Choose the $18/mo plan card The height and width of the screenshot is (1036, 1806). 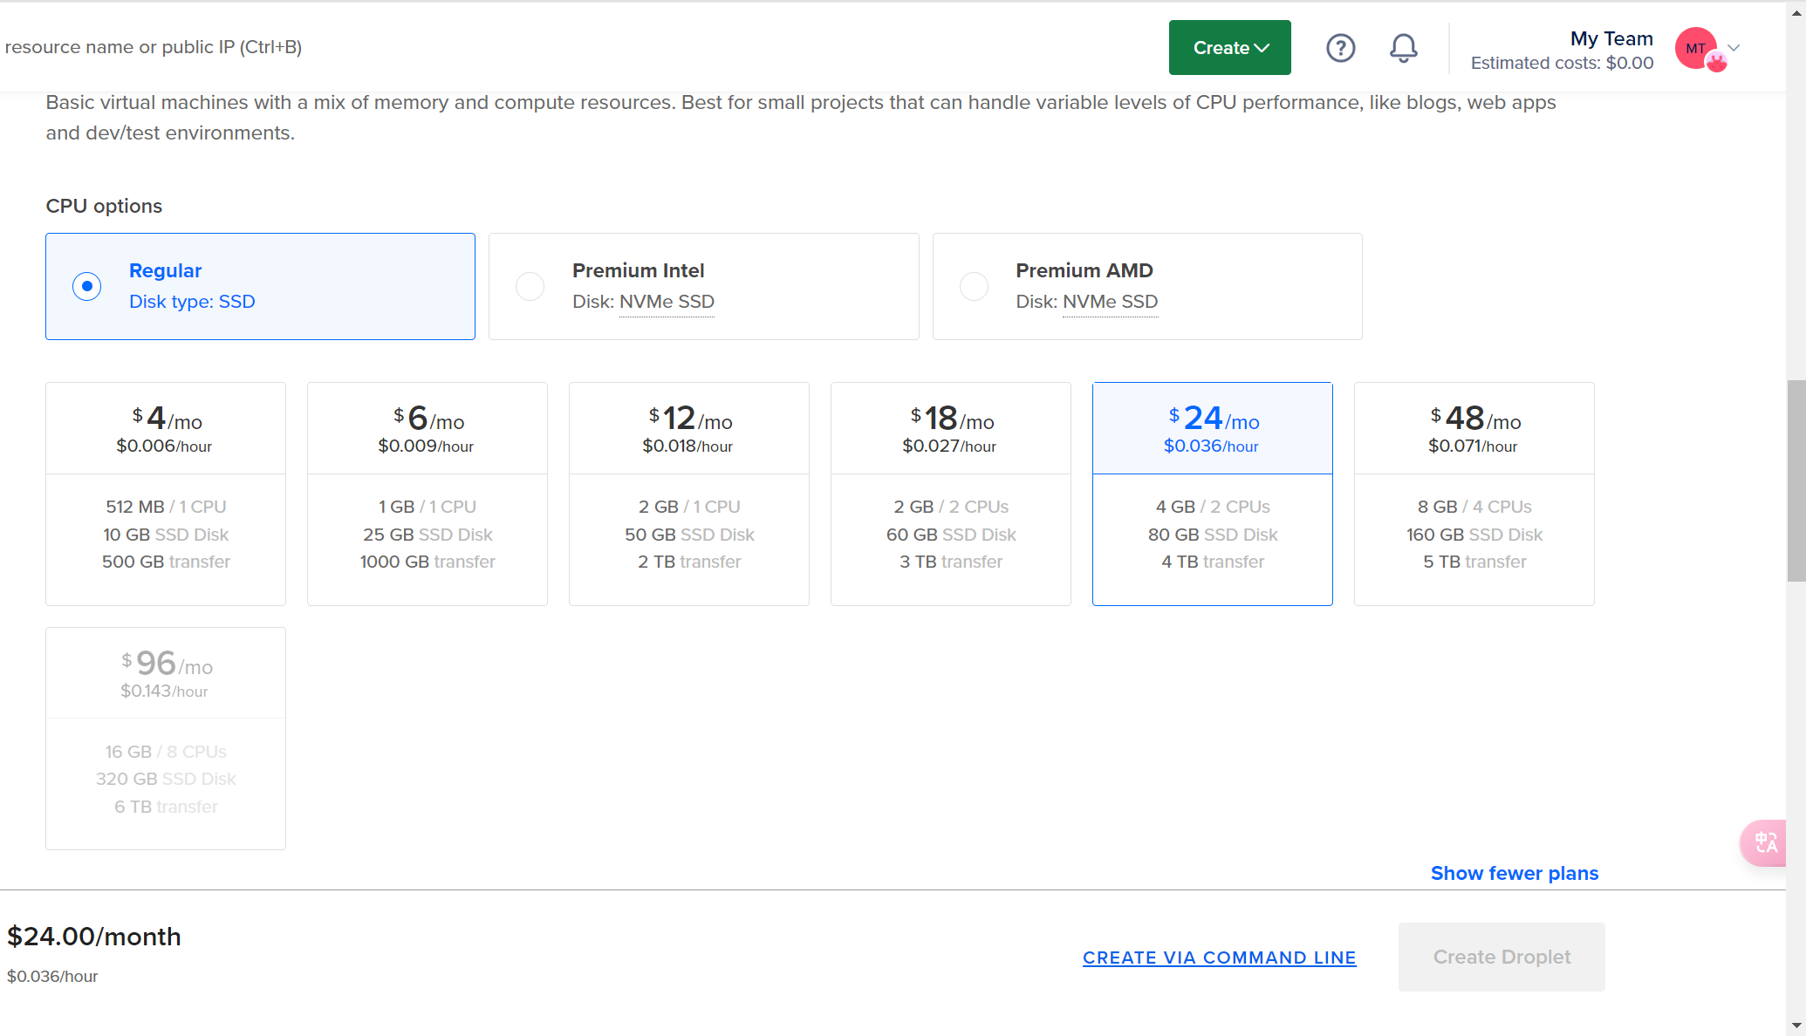(951, 494)
